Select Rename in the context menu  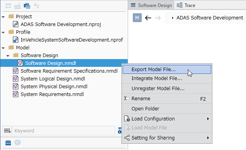[167, 99]
